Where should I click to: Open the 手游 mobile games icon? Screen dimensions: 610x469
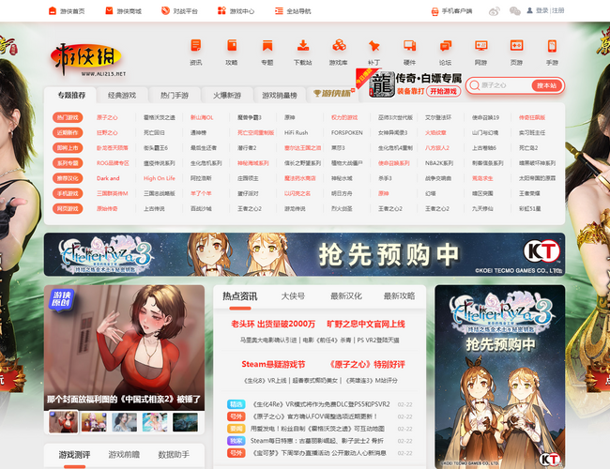(552, 51)
